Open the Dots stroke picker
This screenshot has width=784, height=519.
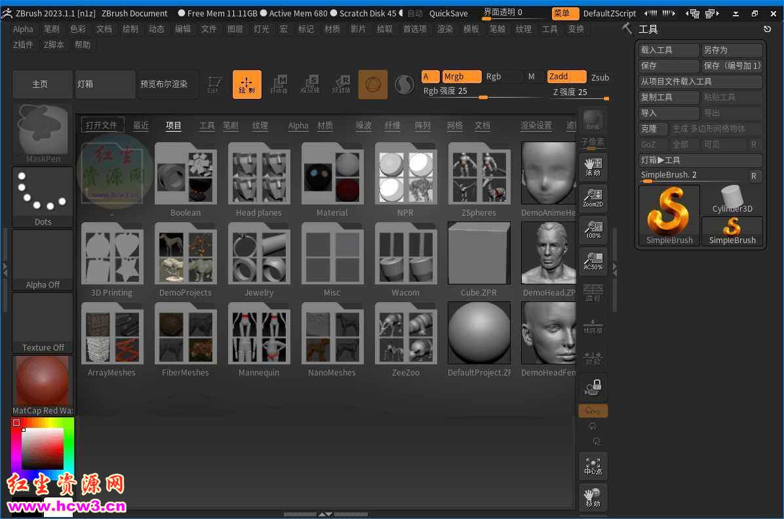(x=43, y=197)
